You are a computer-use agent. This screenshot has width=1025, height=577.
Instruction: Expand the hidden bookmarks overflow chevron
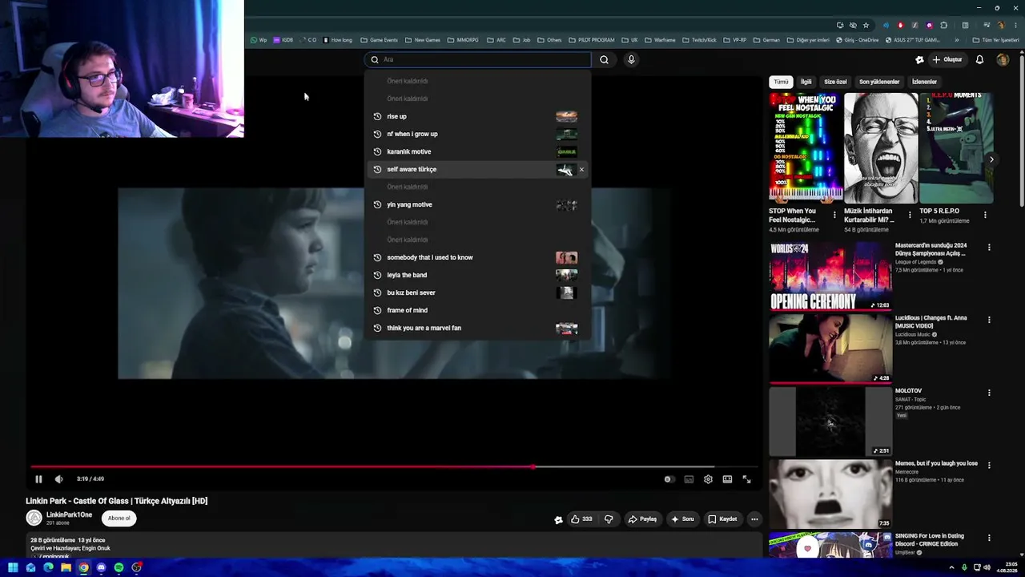tap(956, 40)
